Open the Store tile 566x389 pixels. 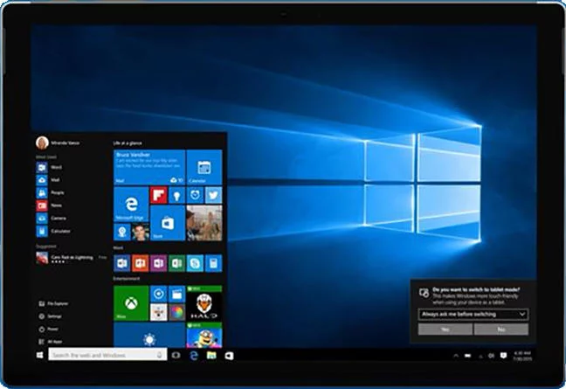pyautogui.click(x=168, y=223)
